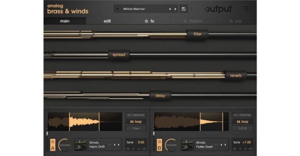Toggle the arp power icon
Image resolution: width=300 pixels, height=156 pixels.
point(231,21)
